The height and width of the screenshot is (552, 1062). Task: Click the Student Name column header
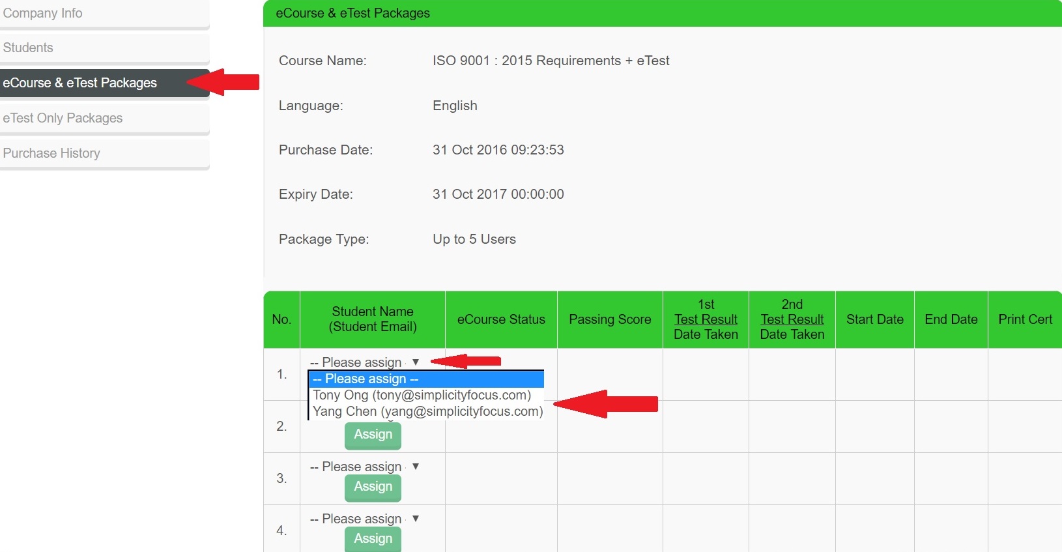(373, 319)
